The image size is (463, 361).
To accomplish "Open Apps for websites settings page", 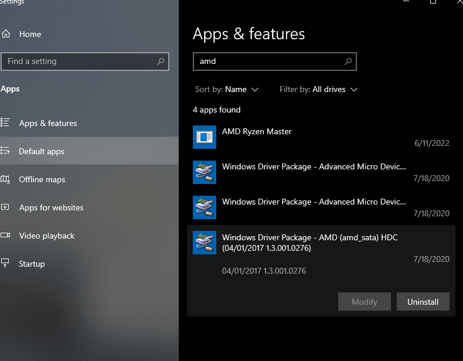I will 89,207.
